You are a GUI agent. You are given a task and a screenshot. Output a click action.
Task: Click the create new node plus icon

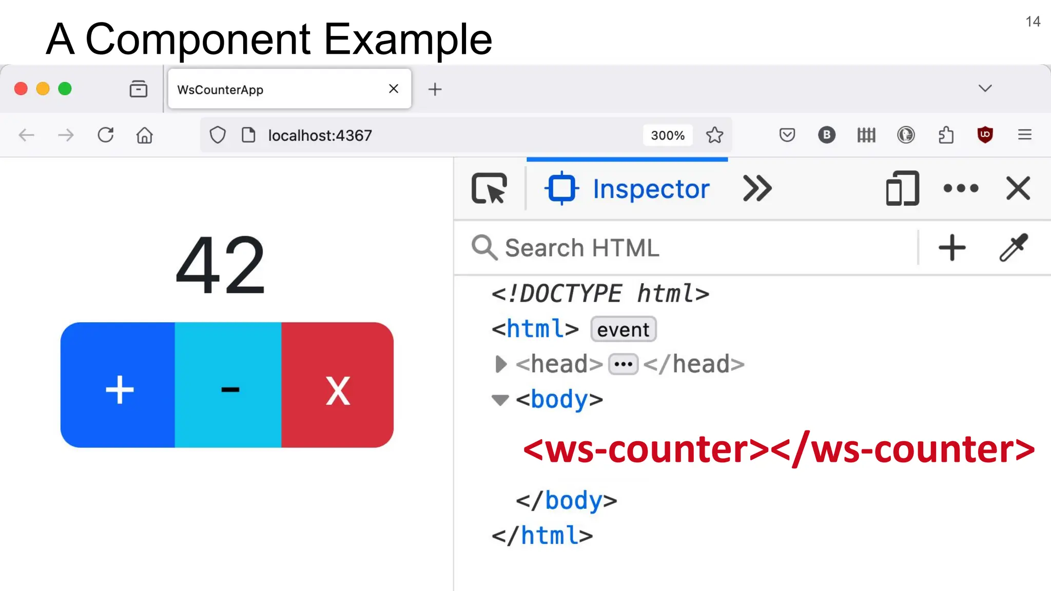click(x=952, y=248)
